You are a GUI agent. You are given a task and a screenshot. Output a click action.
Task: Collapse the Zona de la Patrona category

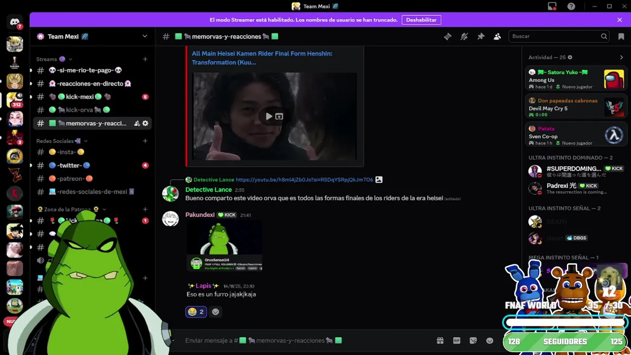(x=71, y=210)
